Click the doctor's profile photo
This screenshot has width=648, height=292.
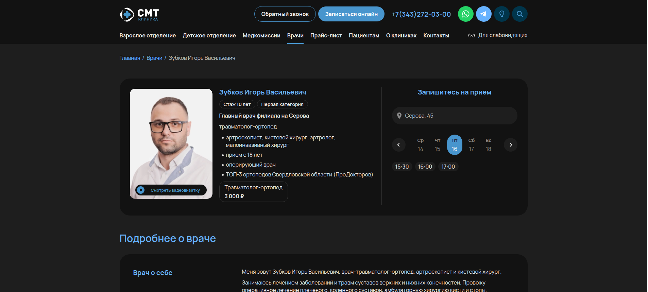coord(171,136)
